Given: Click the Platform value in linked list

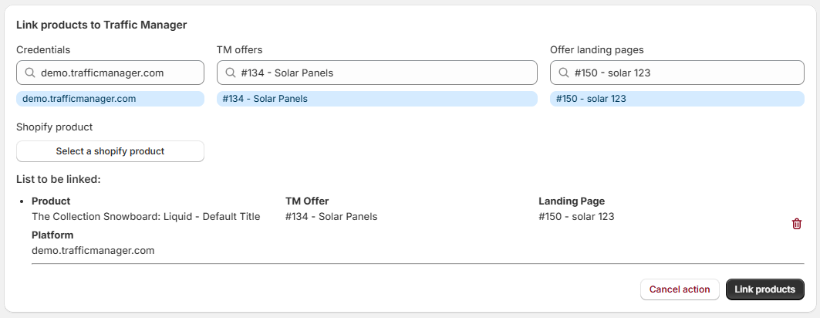Looking at the screenshot, I should (93, 250).
